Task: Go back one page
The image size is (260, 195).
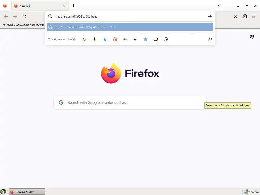Action: coord(6,17)
